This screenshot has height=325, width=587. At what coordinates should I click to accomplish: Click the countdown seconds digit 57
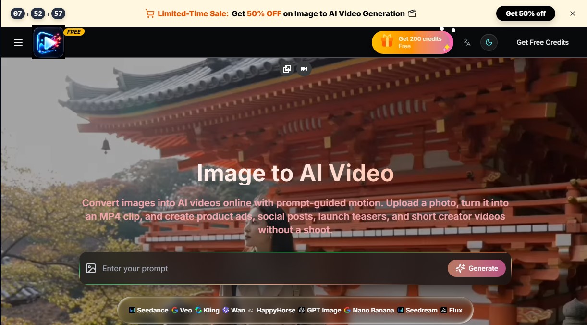[58, 13]
